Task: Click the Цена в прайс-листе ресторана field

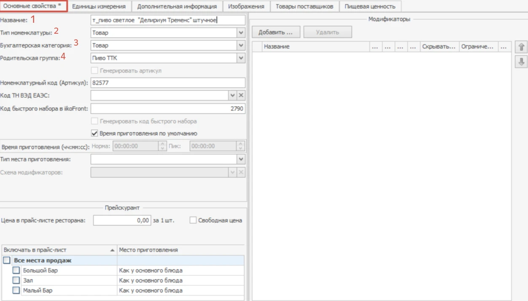Action: tap(122, 220)
